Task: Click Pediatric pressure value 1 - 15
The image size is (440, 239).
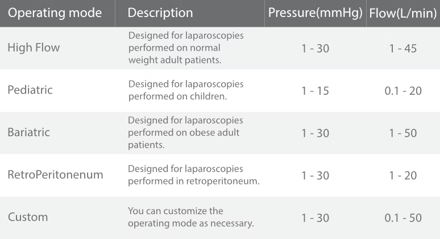Action: tap(315, 90)
